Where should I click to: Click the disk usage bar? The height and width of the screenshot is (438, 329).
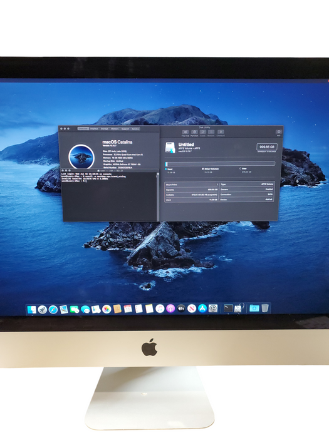(220, 164)
